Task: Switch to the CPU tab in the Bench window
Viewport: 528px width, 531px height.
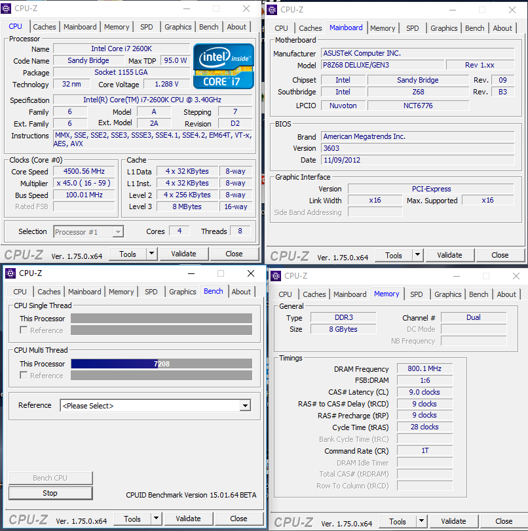Action: click(20, 292)
